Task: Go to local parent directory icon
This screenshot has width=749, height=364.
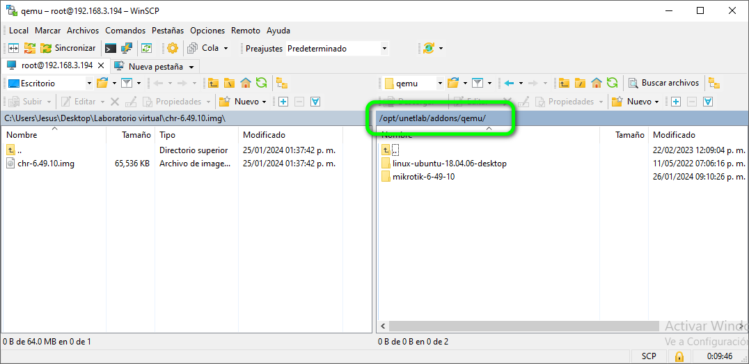Action: pyautogui.click(x=214, y=83)
